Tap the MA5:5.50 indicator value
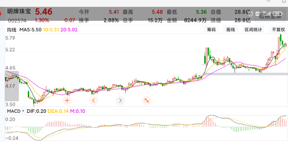The image size is (288, 142). (x=30, y=30)
